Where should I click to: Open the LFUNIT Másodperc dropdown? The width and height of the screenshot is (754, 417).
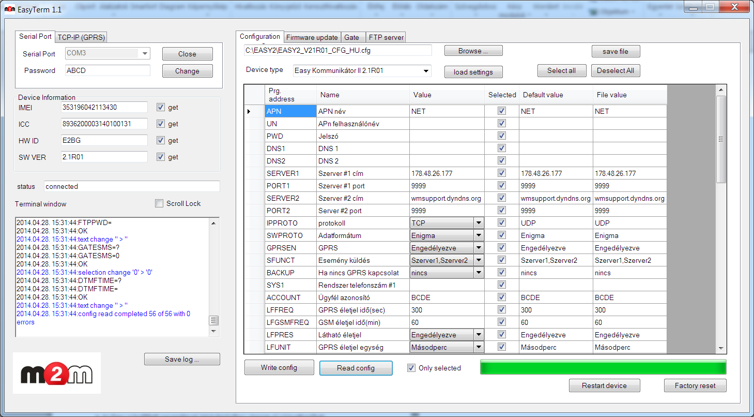(479, 347)
